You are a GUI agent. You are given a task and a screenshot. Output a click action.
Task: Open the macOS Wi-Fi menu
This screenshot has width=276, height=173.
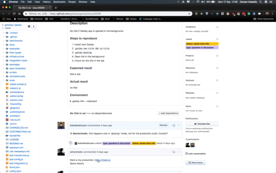click(x=198, y=2)
